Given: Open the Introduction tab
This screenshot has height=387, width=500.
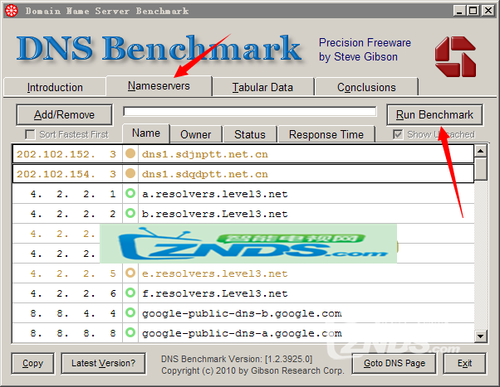Looking at the screenshot, I should tap(55, 87).
